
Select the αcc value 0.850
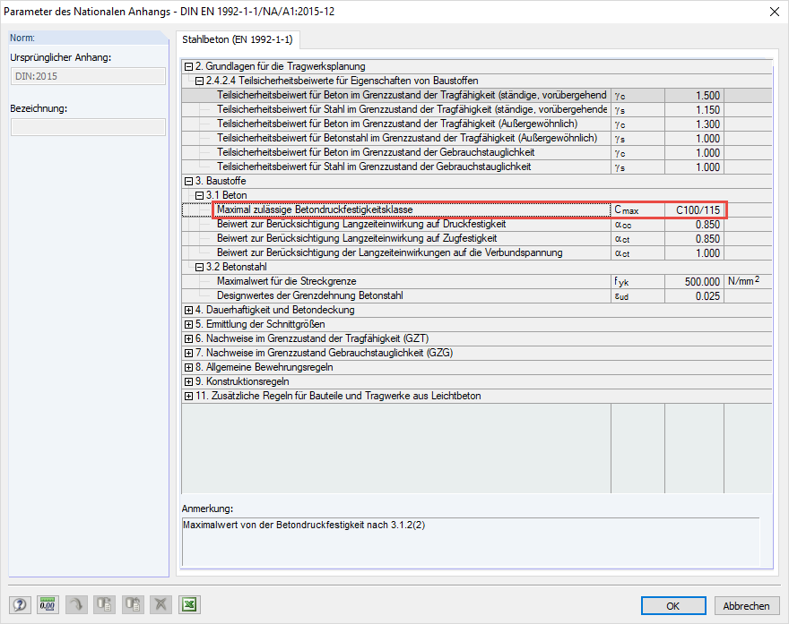(694, 225)
